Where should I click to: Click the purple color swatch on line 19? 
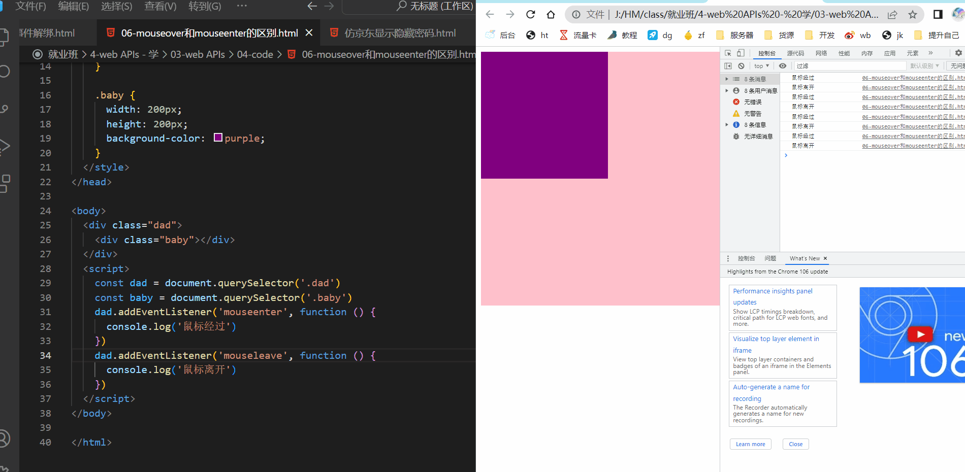[218, 138]
